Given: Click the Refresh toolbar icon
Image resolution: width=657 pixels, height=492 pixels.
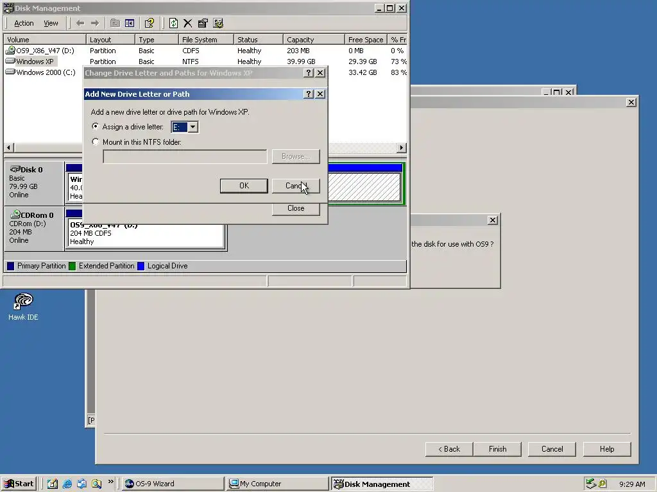Looking at the screenshot, I should click(173, 23).
